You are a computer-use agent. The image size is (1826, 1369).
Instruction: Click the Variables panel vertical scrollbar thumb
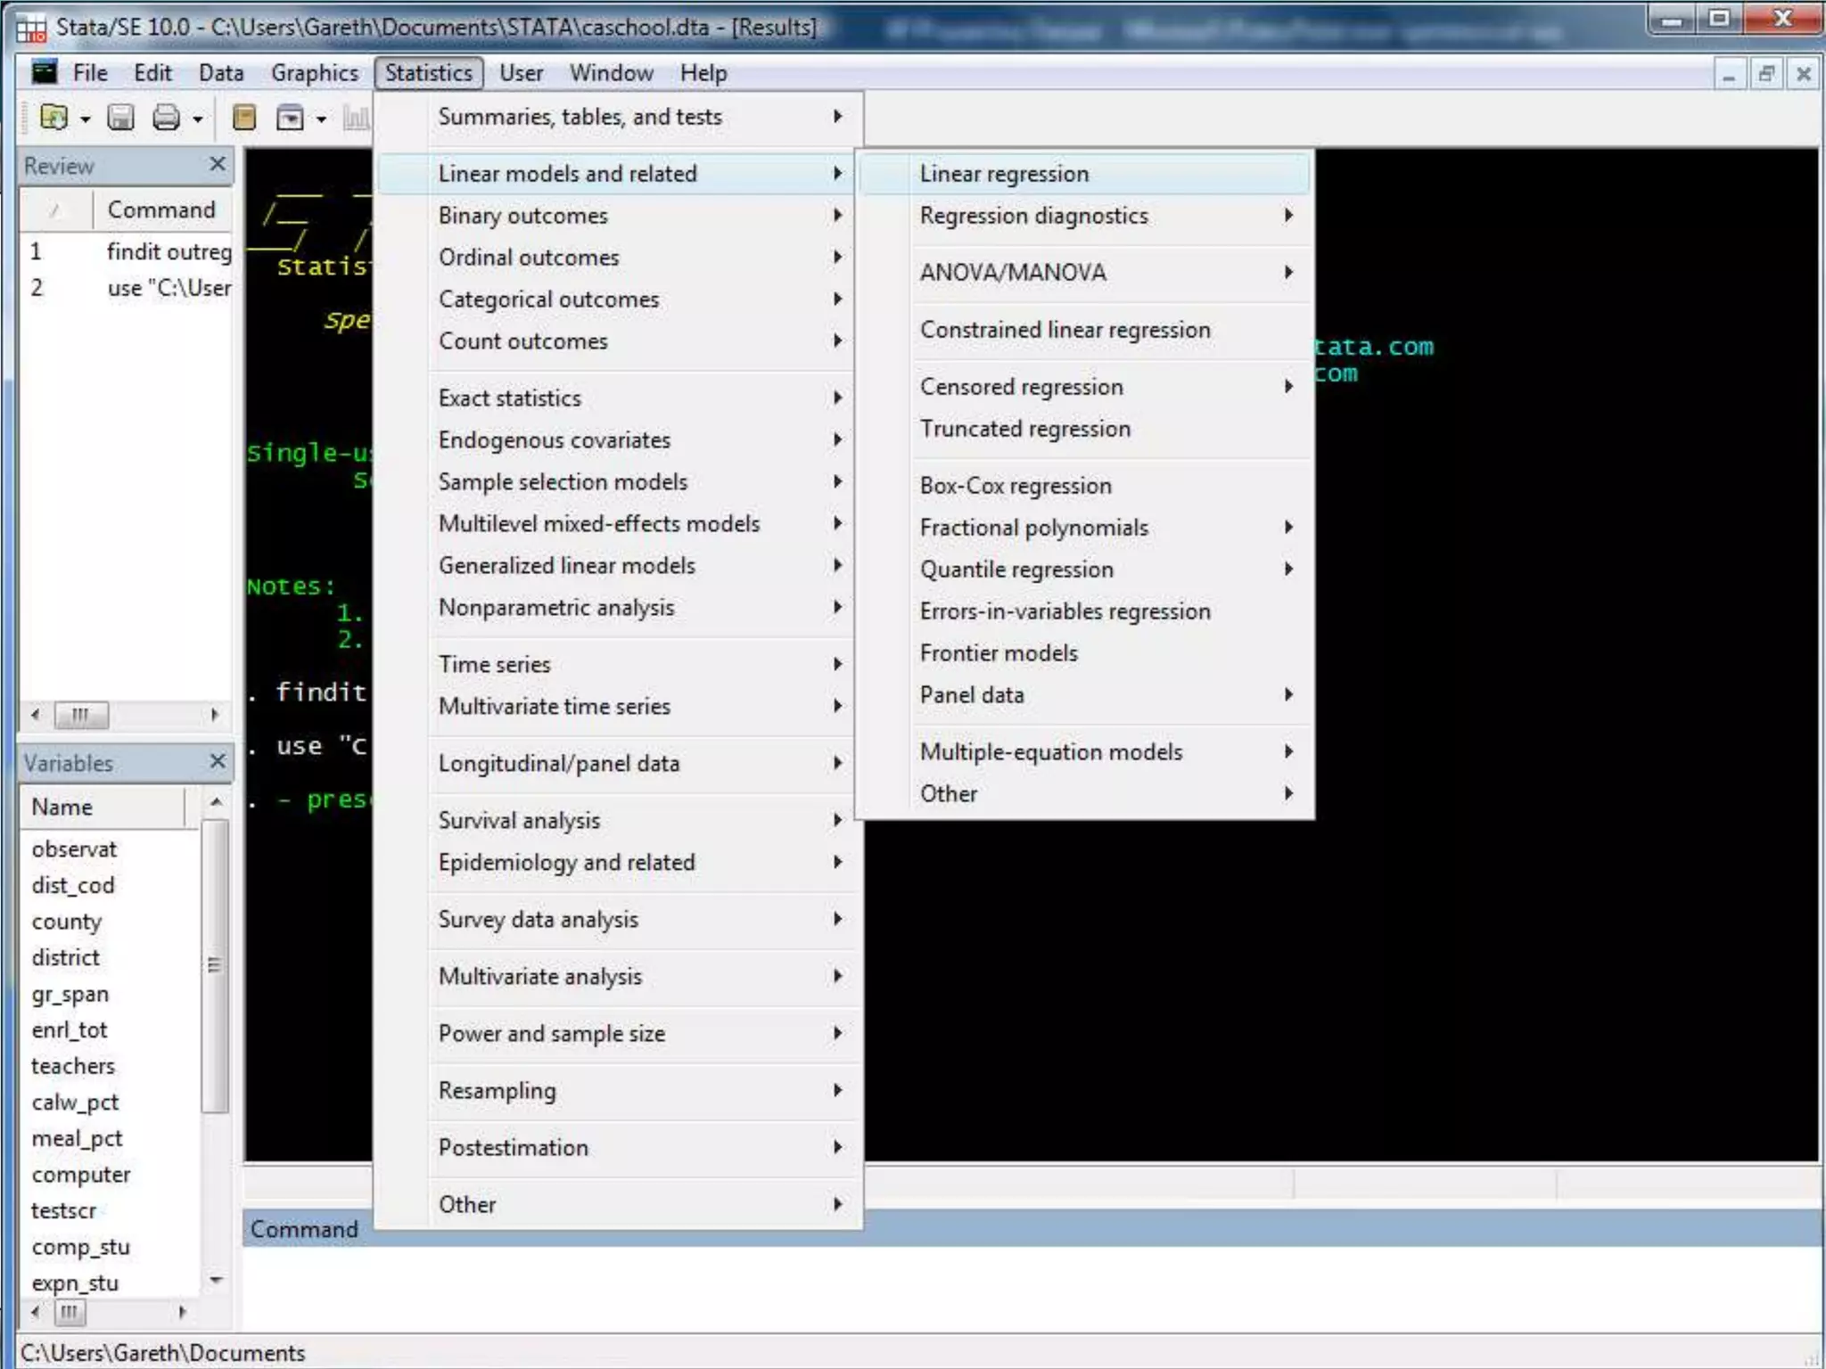click(214, 965)
